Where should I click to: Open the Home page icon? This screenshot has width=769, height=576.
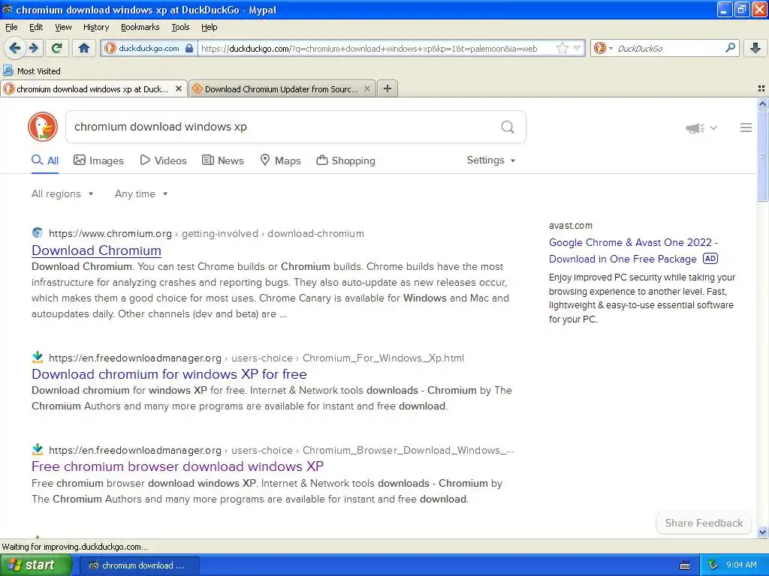[84, 48]
